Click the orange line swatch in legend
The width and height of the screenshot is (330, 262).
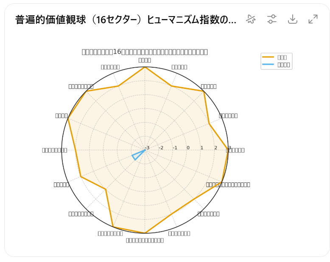click(268, 57)
